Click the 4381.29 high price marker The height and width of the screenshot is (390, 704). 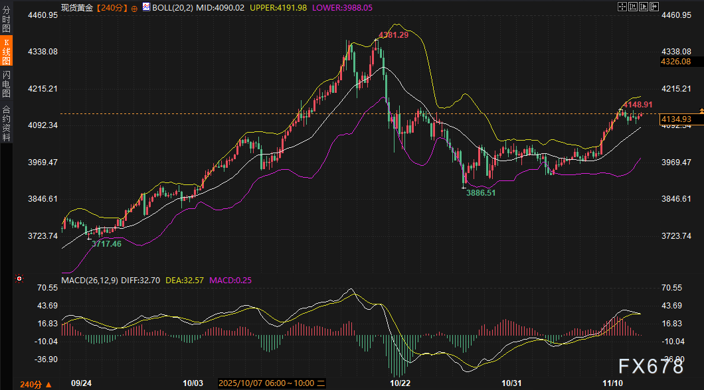[x=393, y=34]
